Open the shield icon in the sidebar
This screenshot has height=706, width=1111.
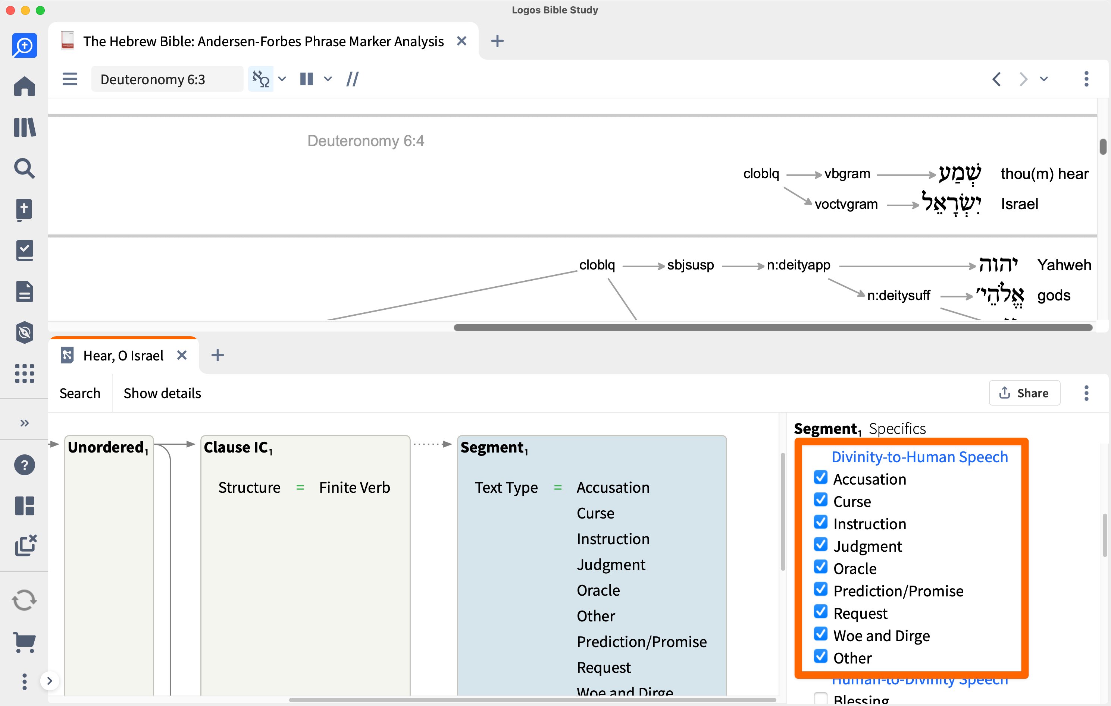coord(24,332)
